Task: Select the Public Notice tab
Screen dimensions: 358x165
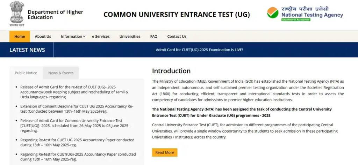Action: click(x=26, y=73)
